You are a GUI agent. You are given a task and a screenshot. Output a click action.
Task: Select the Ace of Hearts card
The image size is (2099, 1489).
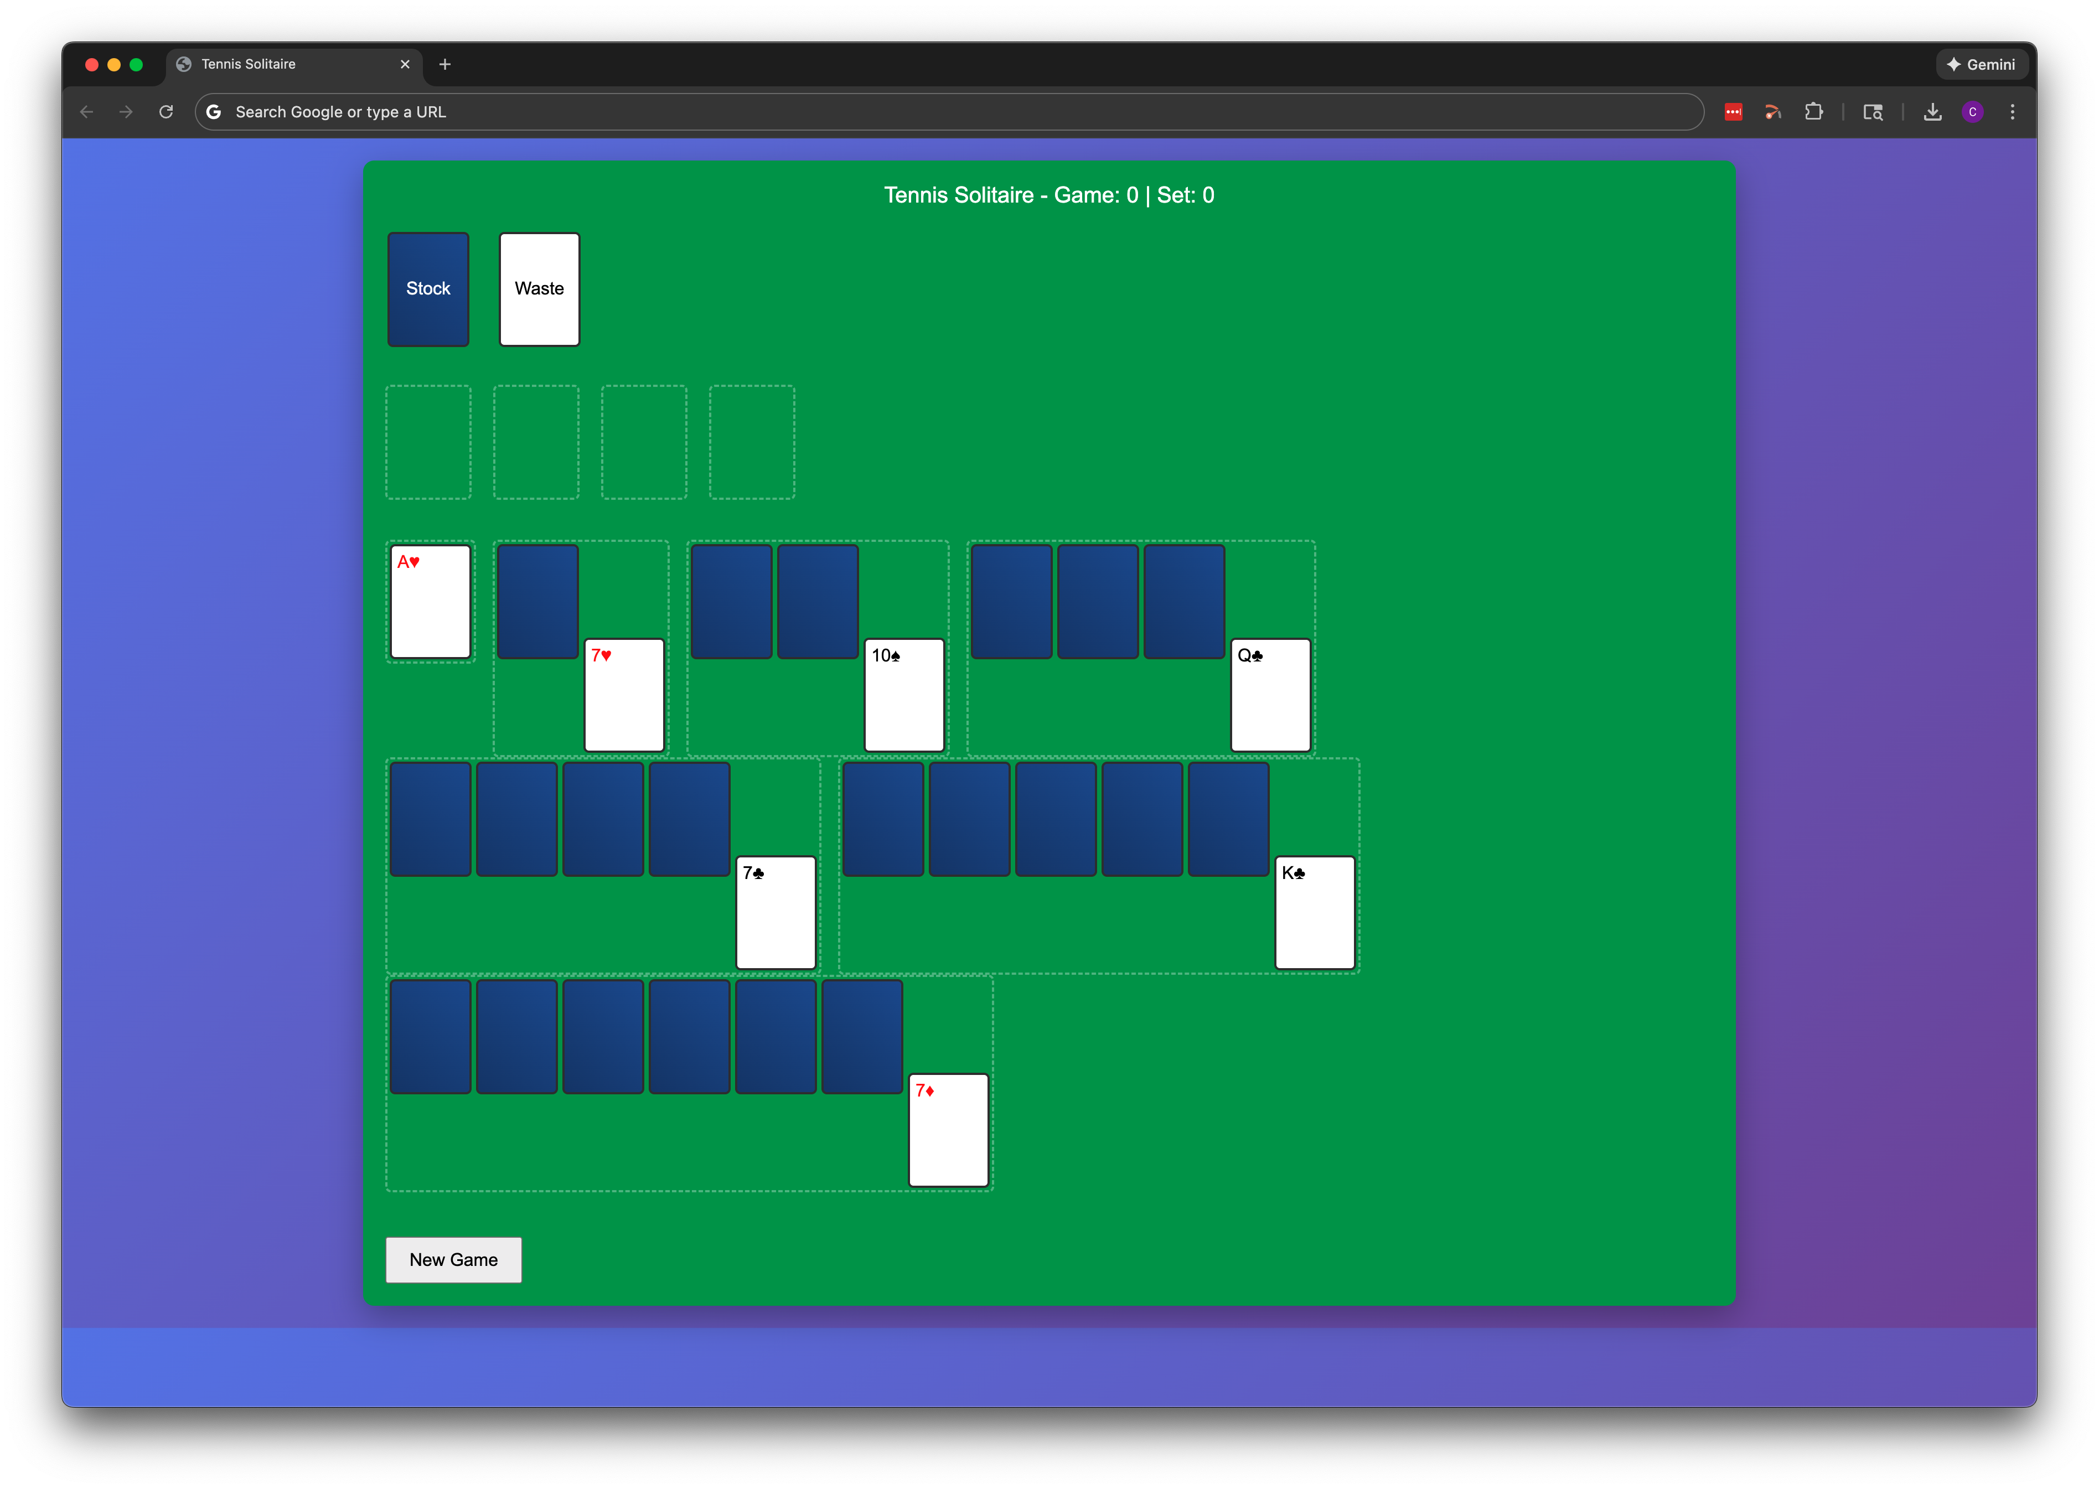430,601
